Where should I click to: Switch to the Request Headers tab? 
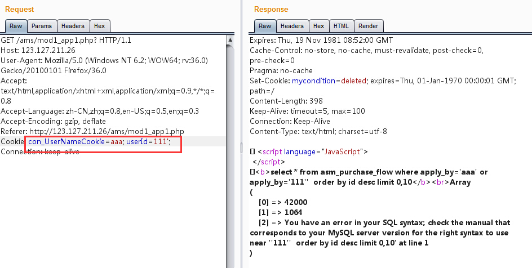tap(73, 26)
